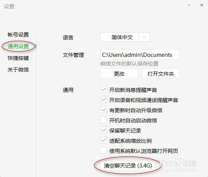This screenshot has height=177, width=208.
Task: Toggle 适配系统缩放比例 checkbox
Action: click(x=104, y=140)
